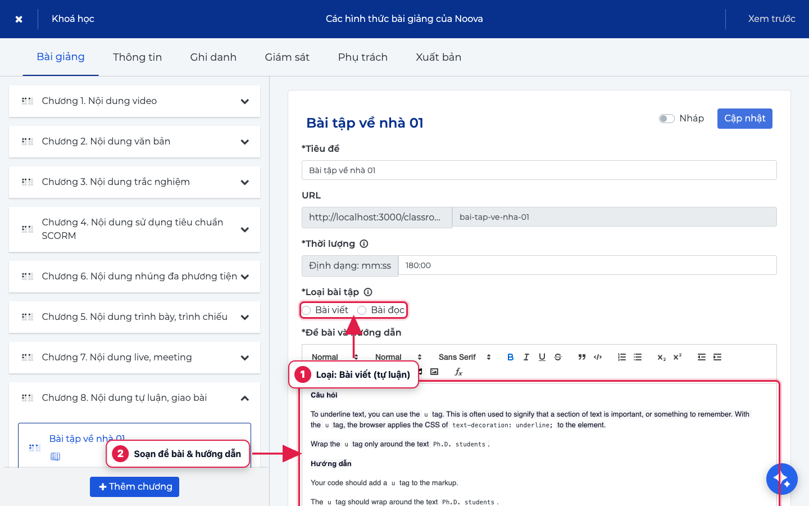Screen dimensions: 809x506
Task: Open the first Normal heading dropdown
Action: pos(334,357)
